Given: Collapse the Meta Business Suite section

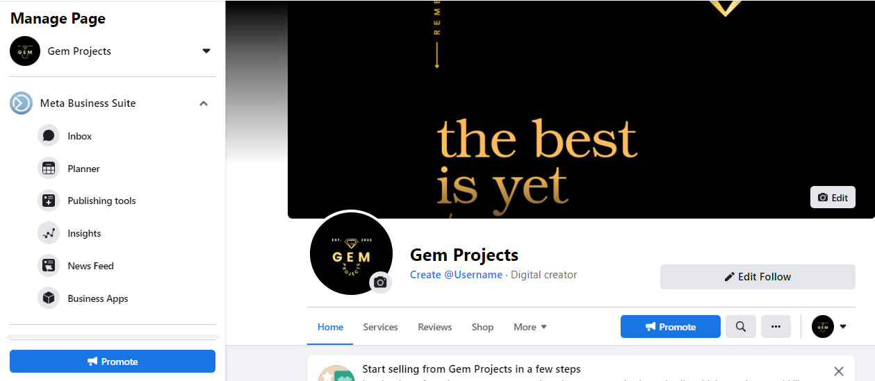Looking at the screenshot, I should click(x=204, y=103).
